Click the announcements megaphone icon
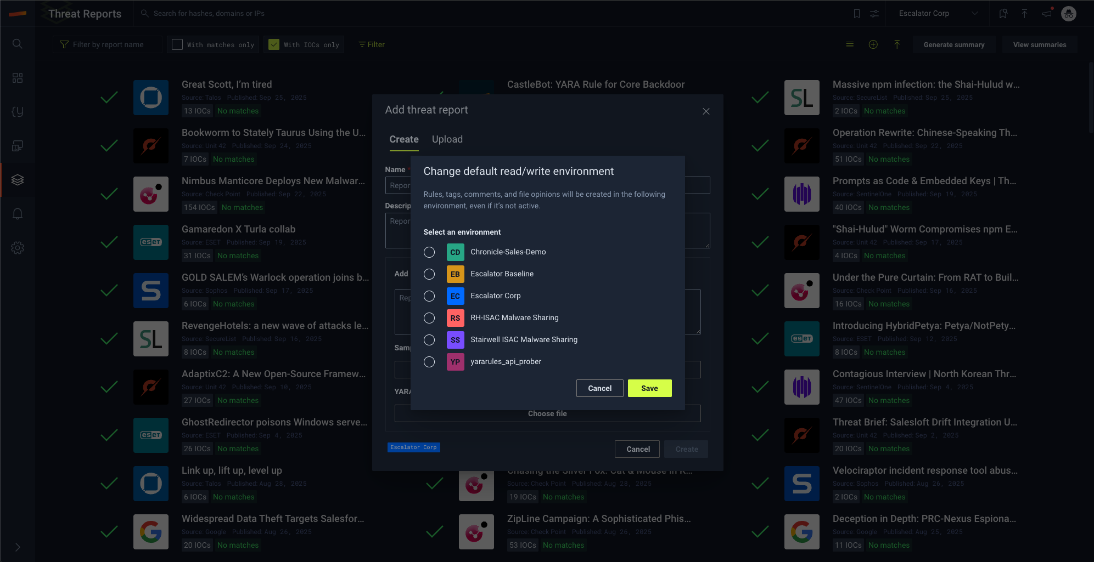The height and width of the screenshot is (562, 1094). 1047,13
